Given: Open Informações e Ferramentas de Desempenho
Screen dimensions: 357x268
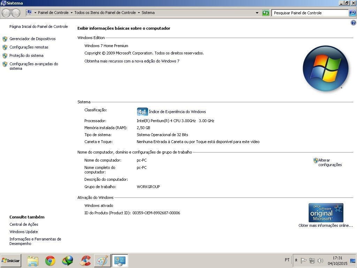Looking at the screenshot, I should pyautogui.click(x=35, y=241).
